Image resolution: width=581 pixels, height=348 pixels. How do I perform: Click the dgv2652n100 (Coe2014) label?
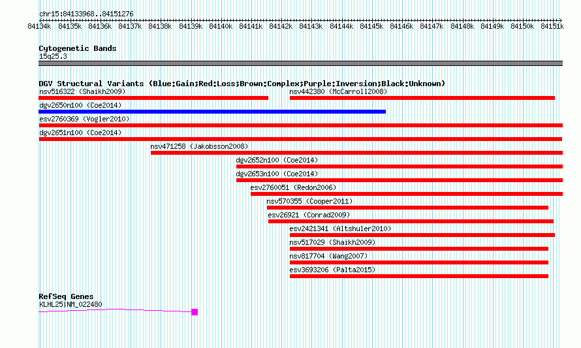point(277,160)
